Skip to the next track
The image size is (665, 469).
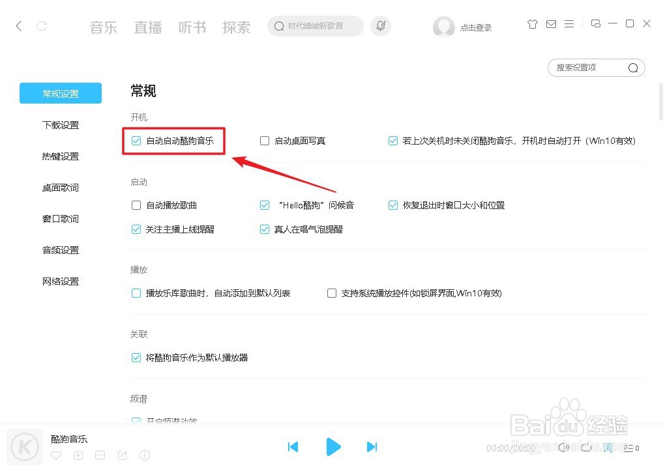372,447
